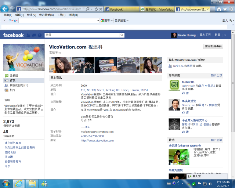
Task: Open the 我的最愛(A) menu
Action: click(x=47, y=15)
